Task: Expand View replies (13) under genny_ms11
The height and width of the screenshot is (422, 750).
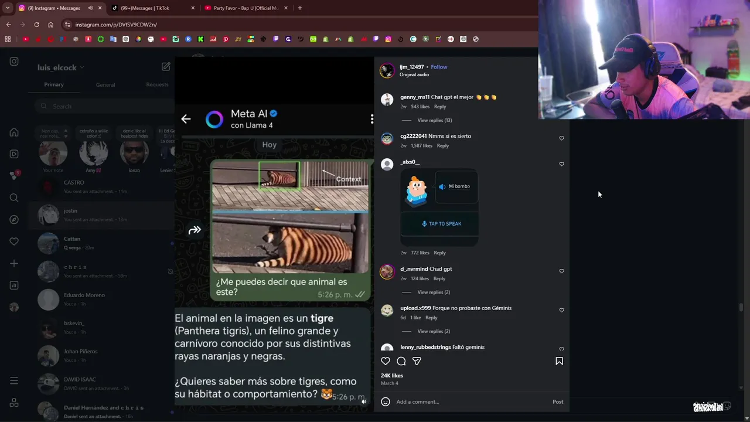Action: click(x=434, y=120)
